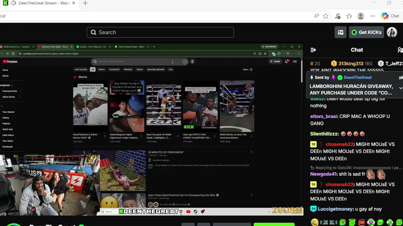Click Edge media control music icon
This screenshot has height=226, width=403.
[x=338, y=16]
